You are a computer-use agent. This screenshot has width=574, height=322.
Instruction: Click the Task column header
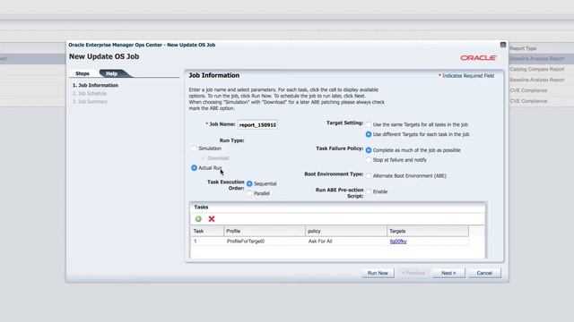[207, 231]
